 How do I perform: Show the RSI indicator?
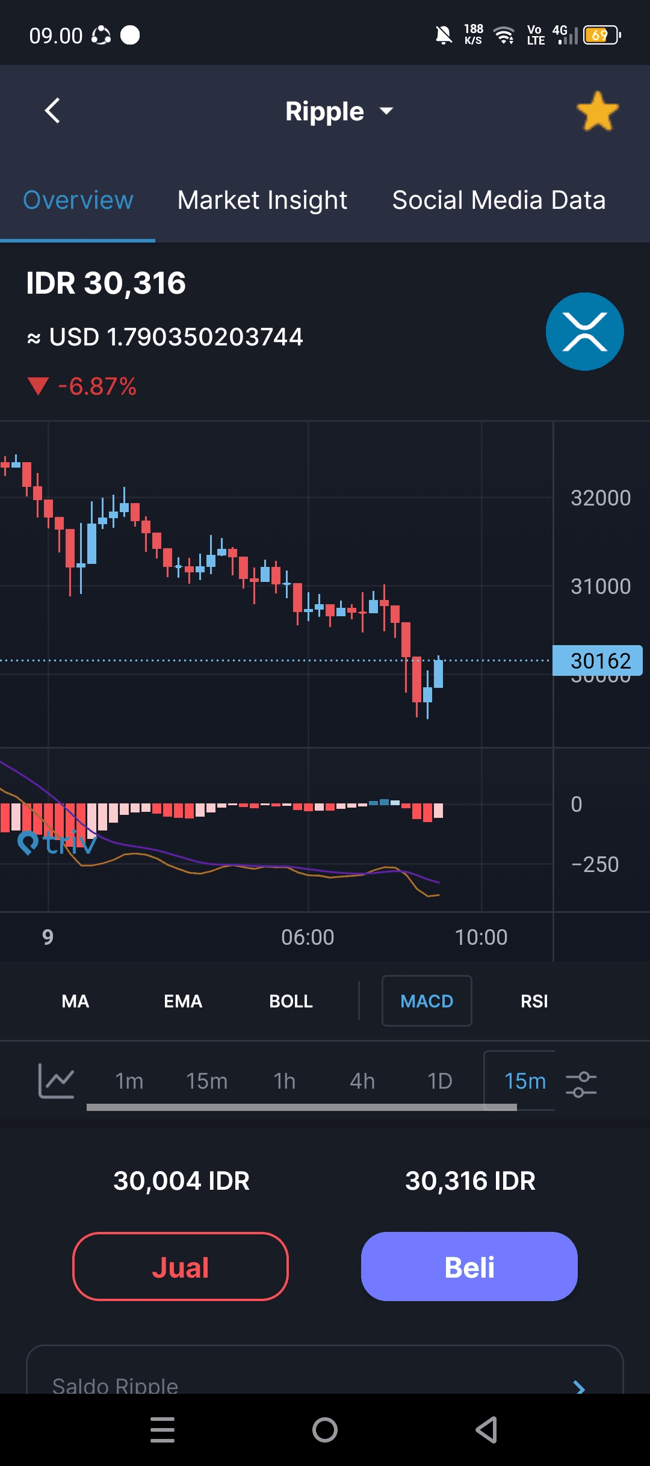point(534,1001)
